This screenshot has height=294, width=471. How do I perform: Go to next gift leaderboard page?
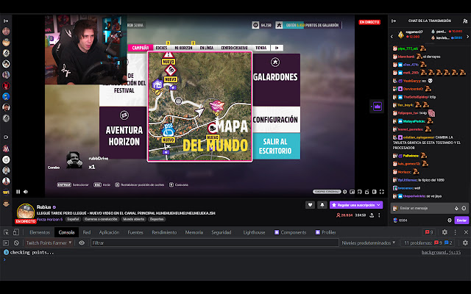pos(467,36)
